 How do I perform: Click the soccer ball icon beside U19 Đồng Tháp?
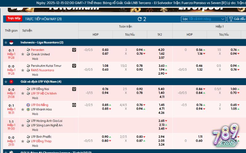pos(28,141)
